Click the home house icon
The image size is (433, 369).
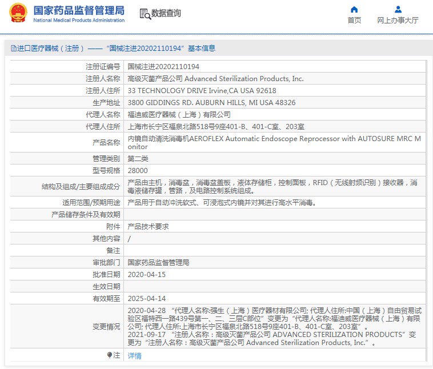click(354, 9)
